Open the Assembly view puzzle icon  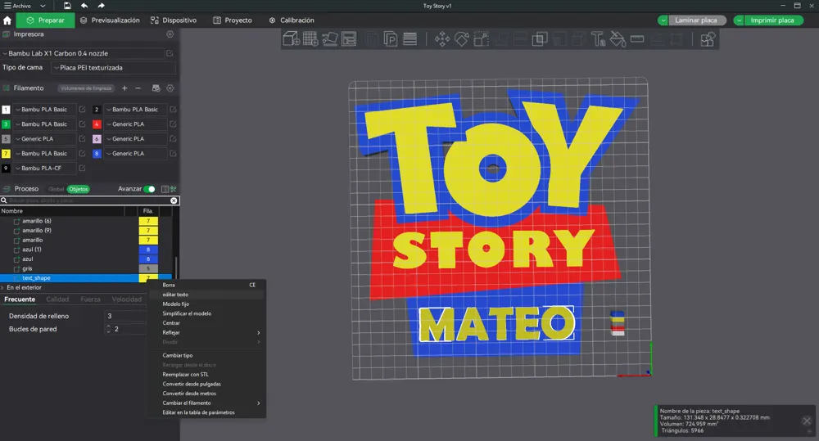click(x=708, y=39)
